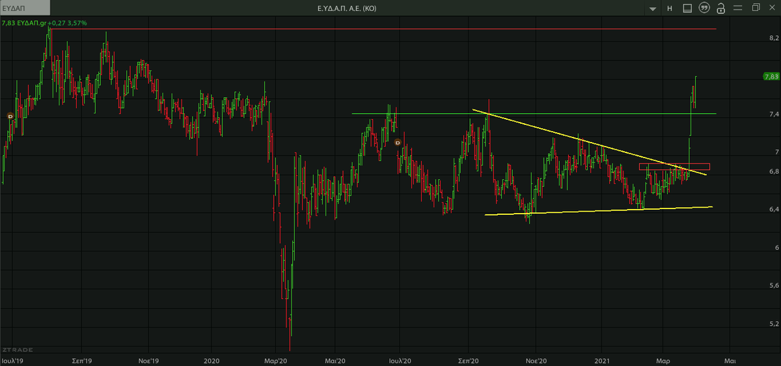
Task: Click the Ιουλ'19 date label
Action: (12, 359)
